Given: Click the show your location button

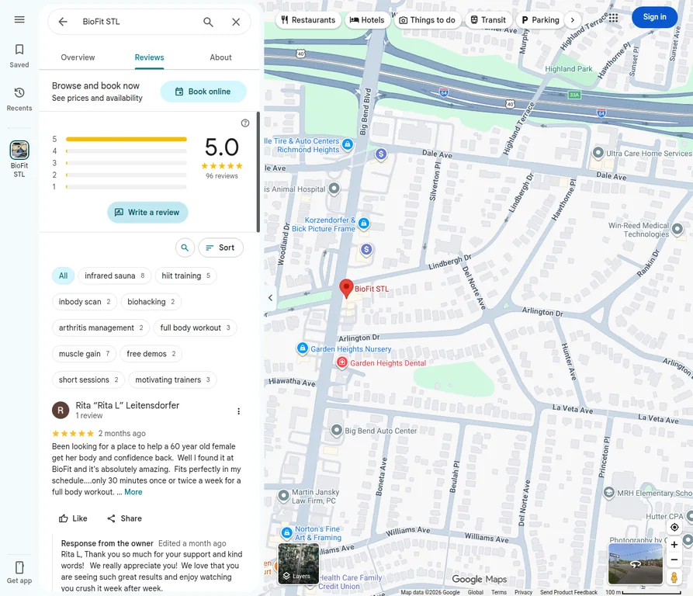Looking at the screenshot, I should pos(674,527).
